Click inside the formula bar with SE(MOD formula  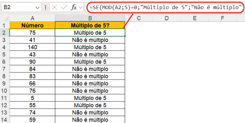pos(165,8)
